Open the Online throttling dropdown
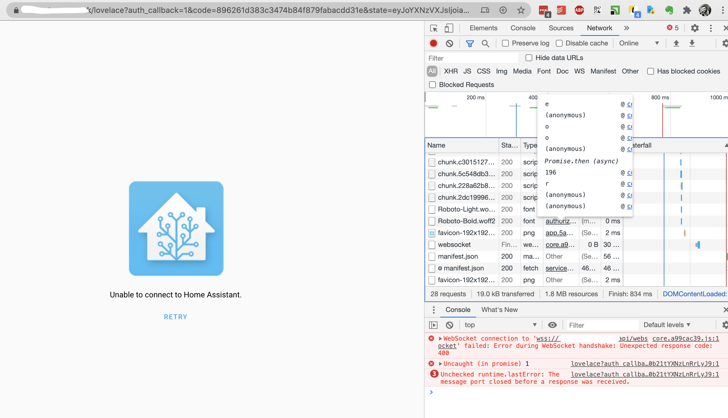The image size is (728, 418). click(x=639, y=43)
